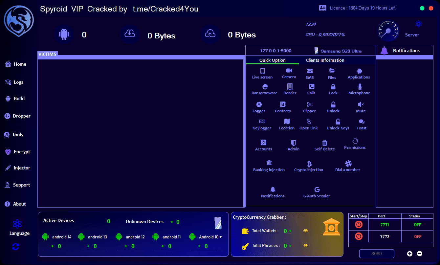Open the Live screen option
440x265 pixels.
tap(262, 74)
